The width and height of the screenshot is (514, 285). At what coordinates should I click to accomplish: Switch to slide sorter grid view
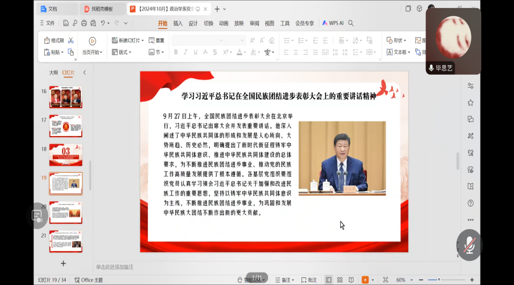click(340, 280)
